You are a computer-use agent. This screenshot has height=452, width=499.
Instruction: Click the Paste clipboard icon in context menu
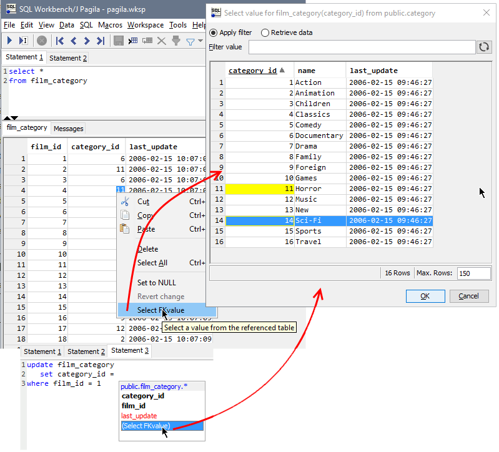(124, 228)
